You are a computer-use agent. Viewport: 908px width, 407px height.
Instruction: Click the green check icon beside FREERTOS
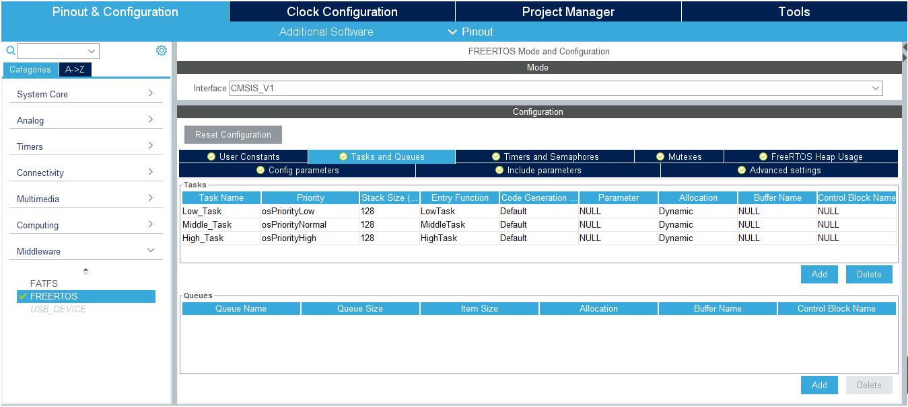23,296
